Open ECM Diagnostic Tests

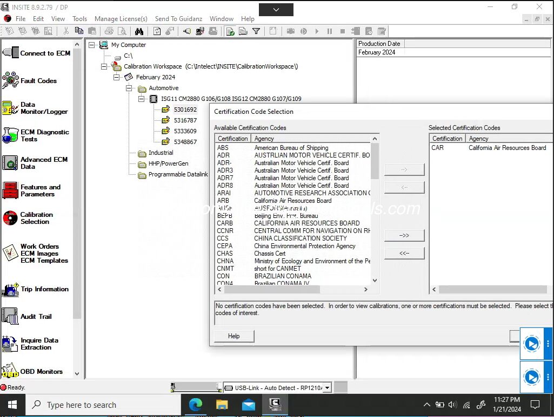pyautogui.click(x=11, y=135)
